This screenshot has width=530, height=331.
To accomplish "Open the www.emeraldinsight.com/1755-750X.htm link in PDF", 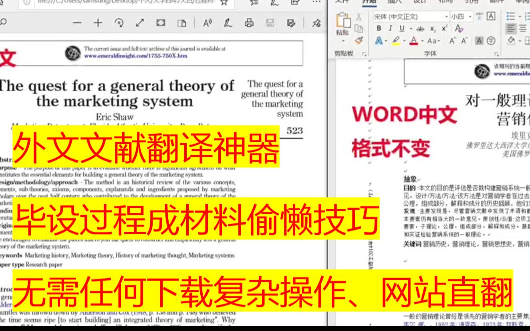I will (135, 56).
